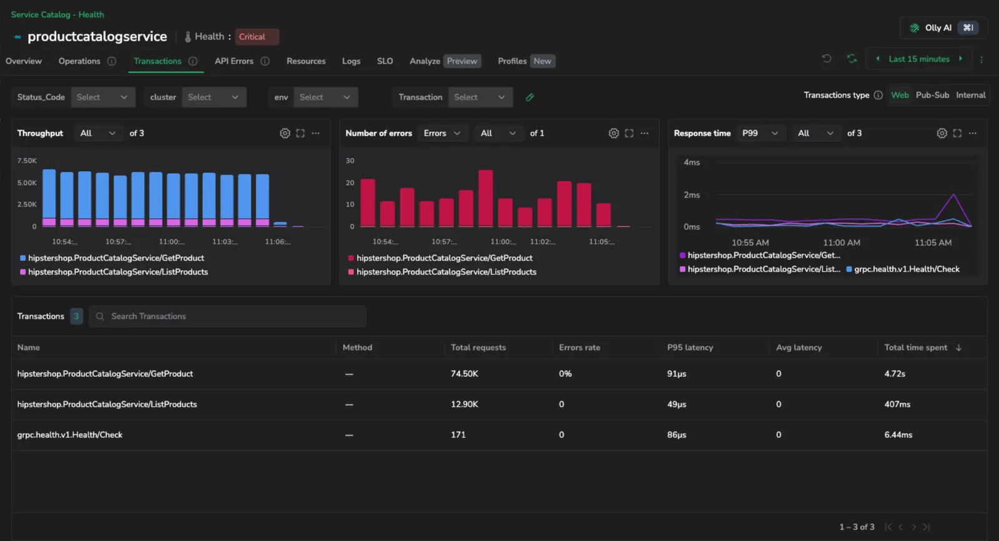Open the Transaction Select dropdown

tap(480, 97)
